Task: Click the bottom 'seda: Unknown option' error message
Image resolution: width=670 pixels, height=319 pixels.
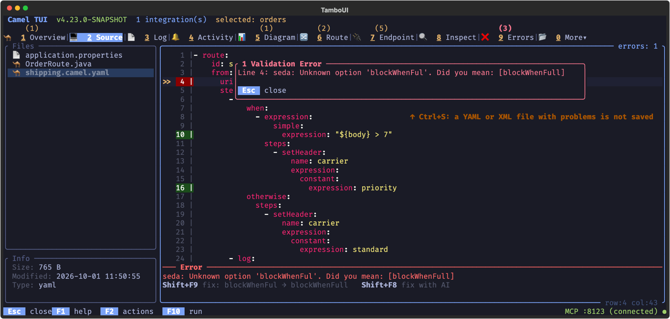Action: (308, 276)
